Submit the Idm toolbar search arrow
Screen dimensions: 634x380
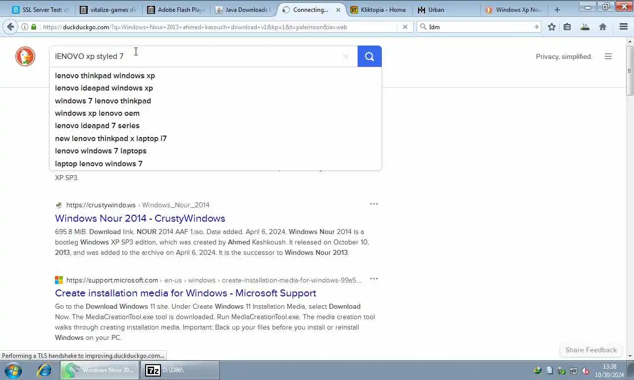(536, 27)
